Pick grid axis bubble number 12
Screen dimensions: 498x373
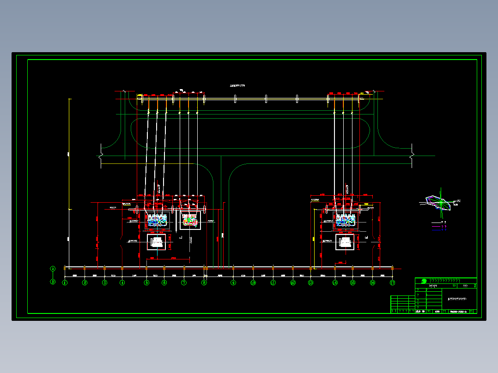pyautogui.click(x=293, y=283)
